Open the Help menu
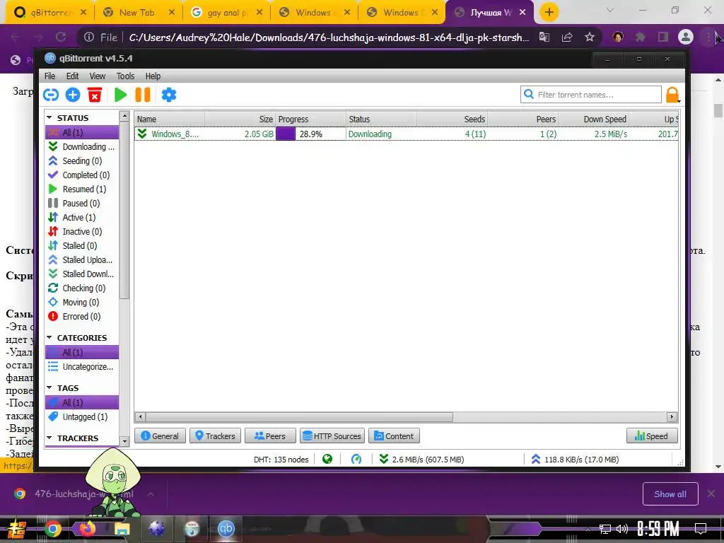This screenshot has width=724, height=543. (153, 76)
